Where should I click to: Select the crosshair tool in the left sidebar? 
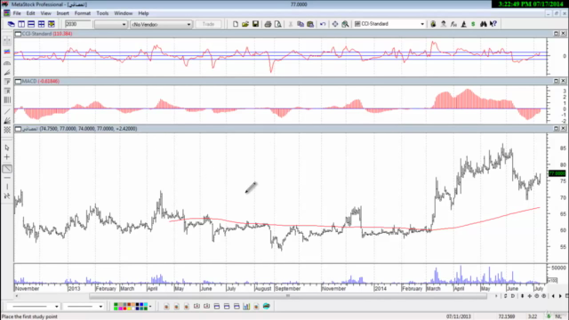(x=7, y=157)
